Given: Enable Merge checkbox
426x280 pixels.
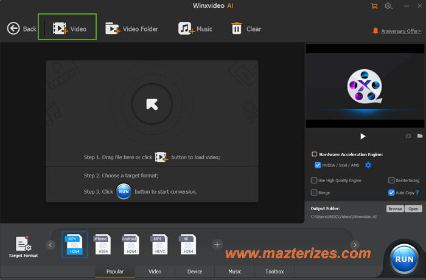Looking at the screenshot, I should point(314,193).
